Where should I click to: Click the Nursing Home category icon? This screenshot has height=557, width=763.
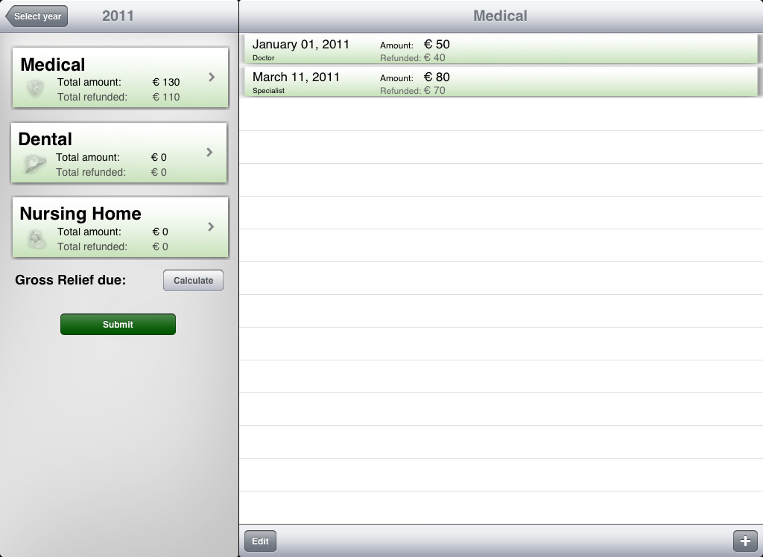[x=36, y=238]
